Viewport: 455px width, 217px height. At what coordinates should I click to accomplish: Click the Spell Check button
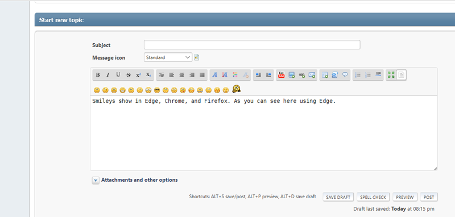pyautogui.click(x=373, y=197)
